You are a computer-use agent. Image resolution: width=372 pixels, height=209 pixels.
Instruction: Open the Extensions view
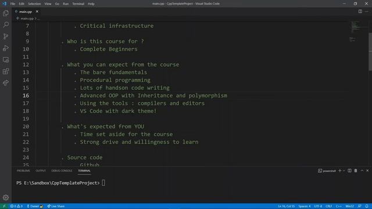click(x=6, y=71)
